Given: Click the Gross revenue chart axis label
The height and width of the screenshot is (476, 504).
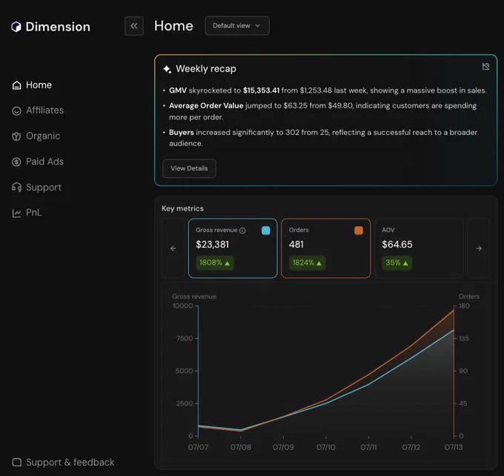Looking at the screenshot, I should coord(194,297).
